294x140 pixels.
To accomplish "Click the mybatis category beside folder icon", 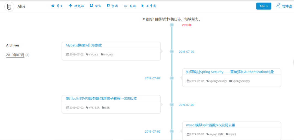I will point(109,54).
